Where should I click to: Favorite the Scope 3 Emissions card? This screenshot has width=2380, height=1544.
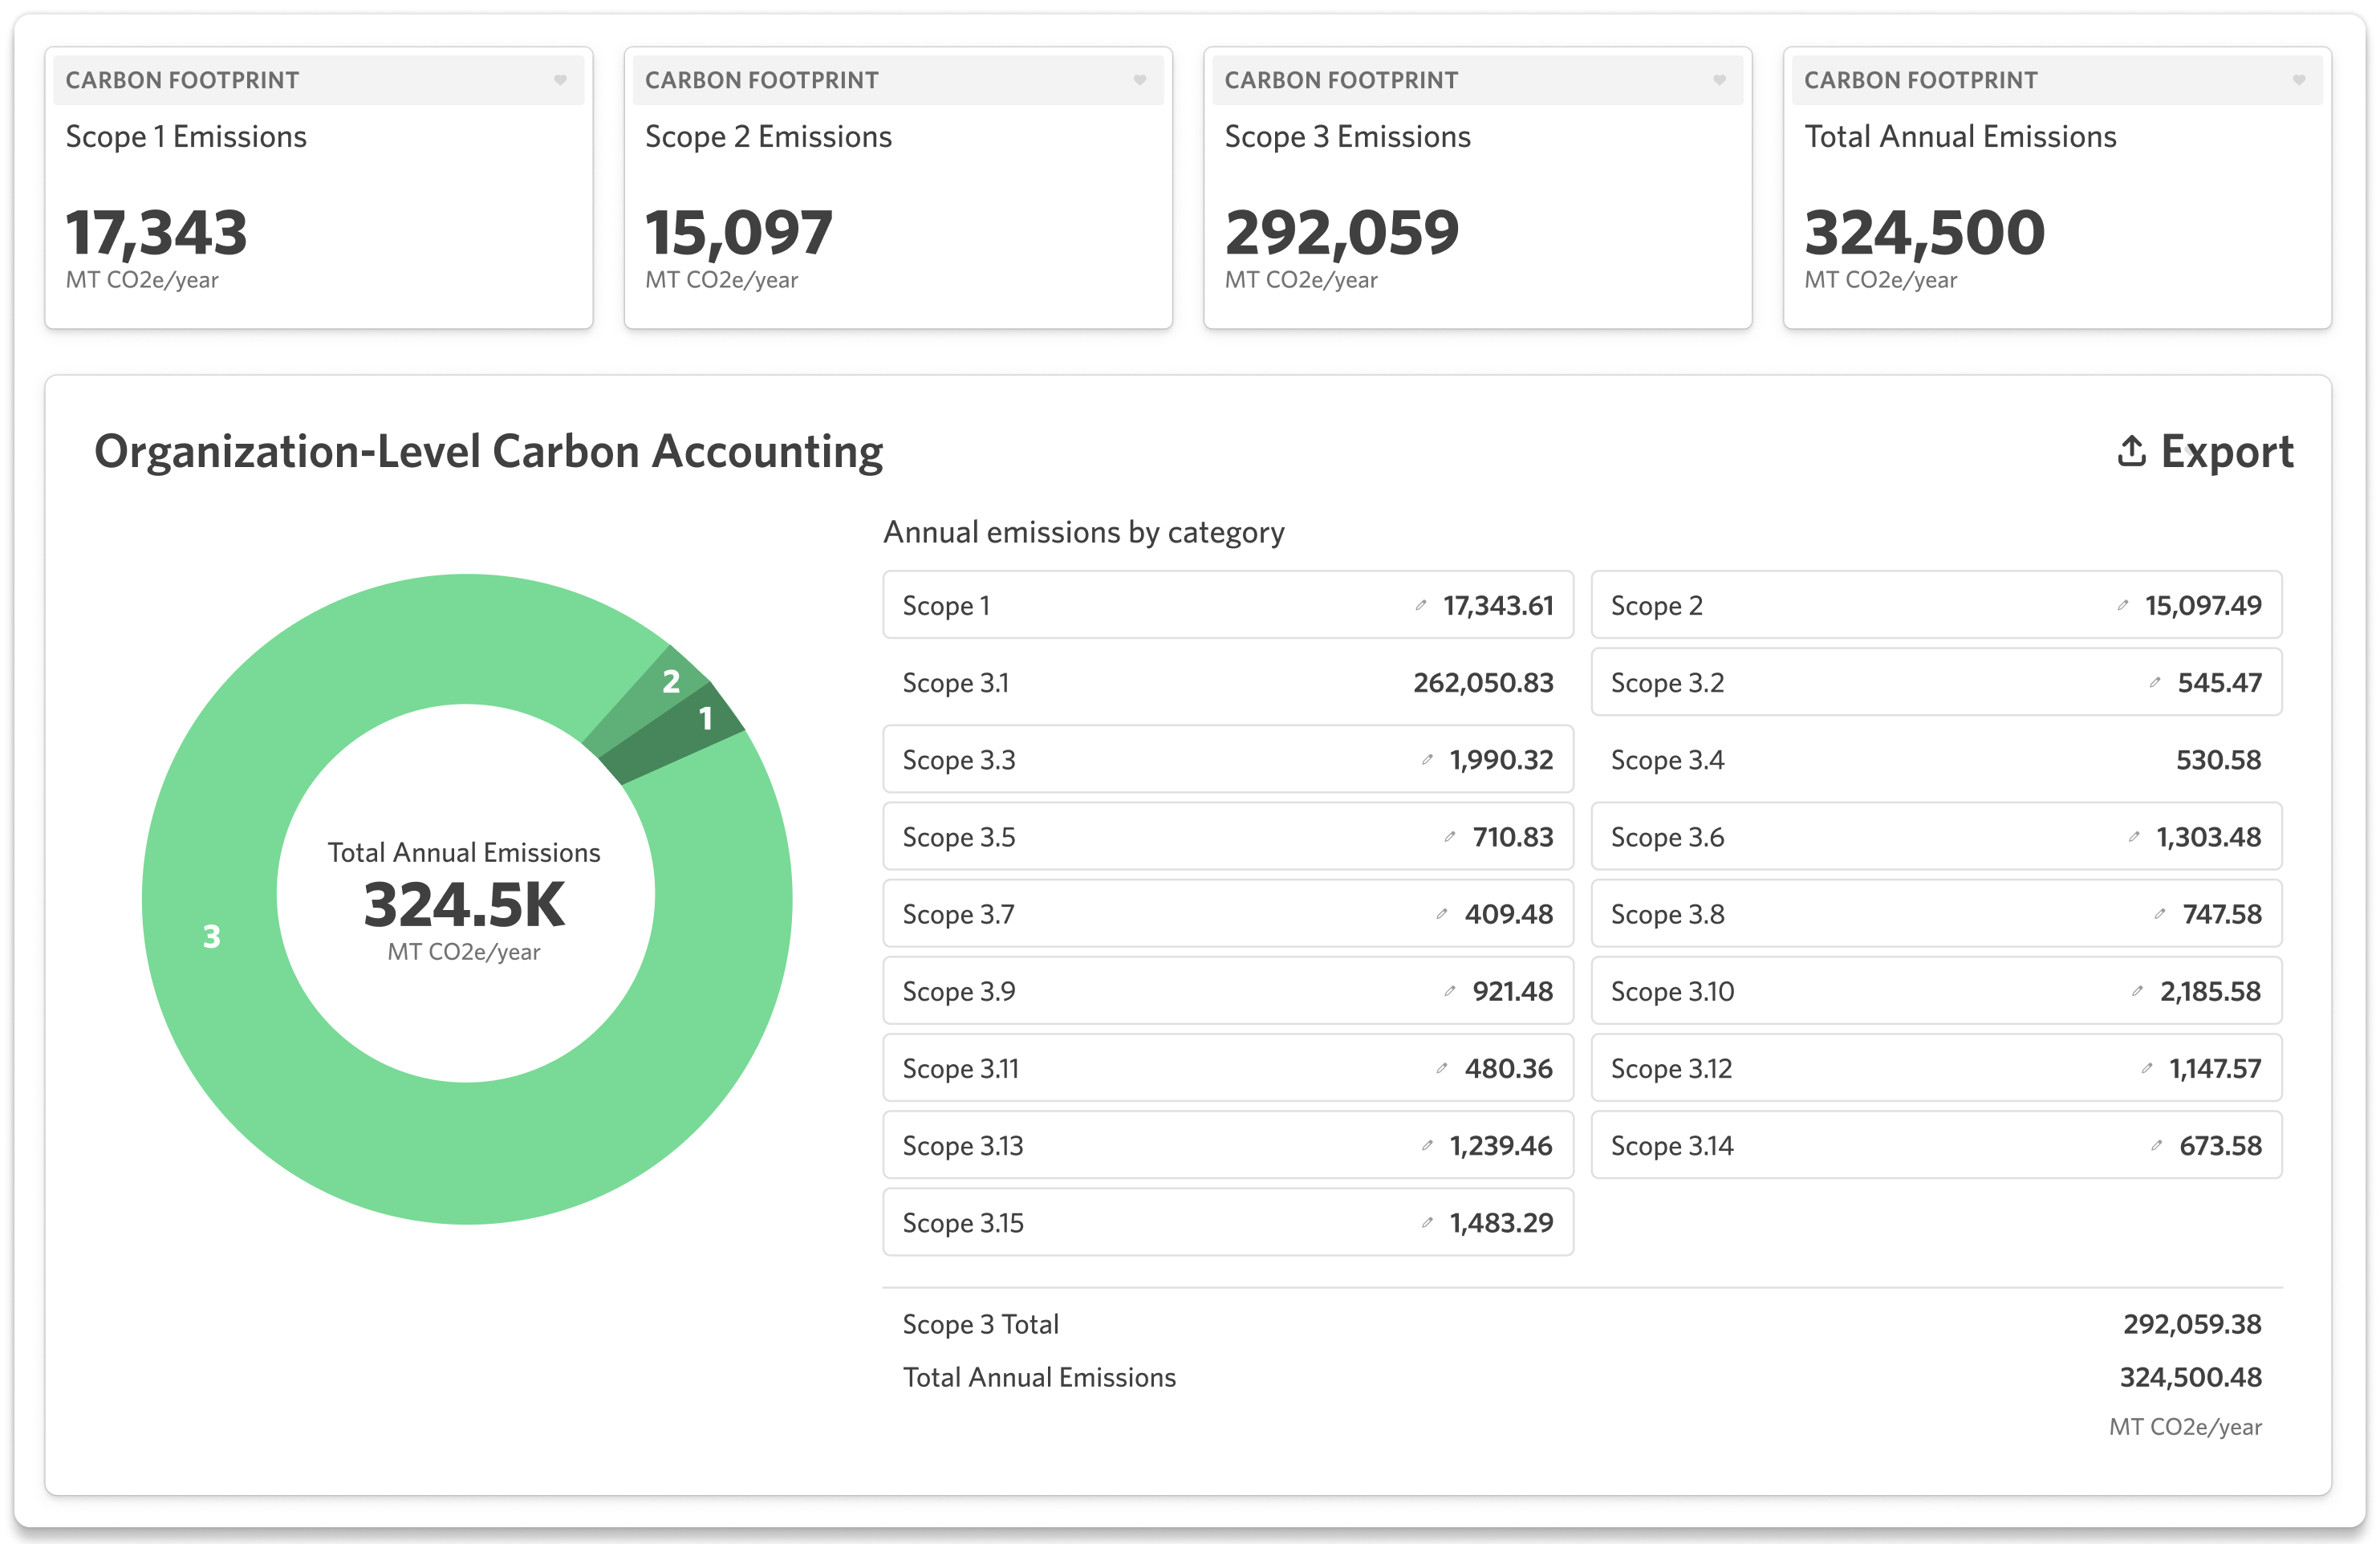(x=1719, y=80)
